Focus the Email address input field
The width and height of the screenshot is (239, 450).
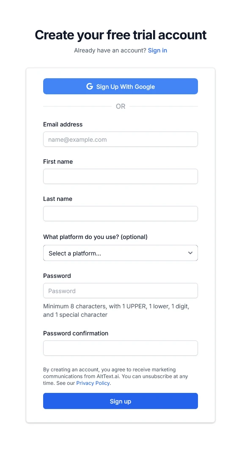pos(121,139)
